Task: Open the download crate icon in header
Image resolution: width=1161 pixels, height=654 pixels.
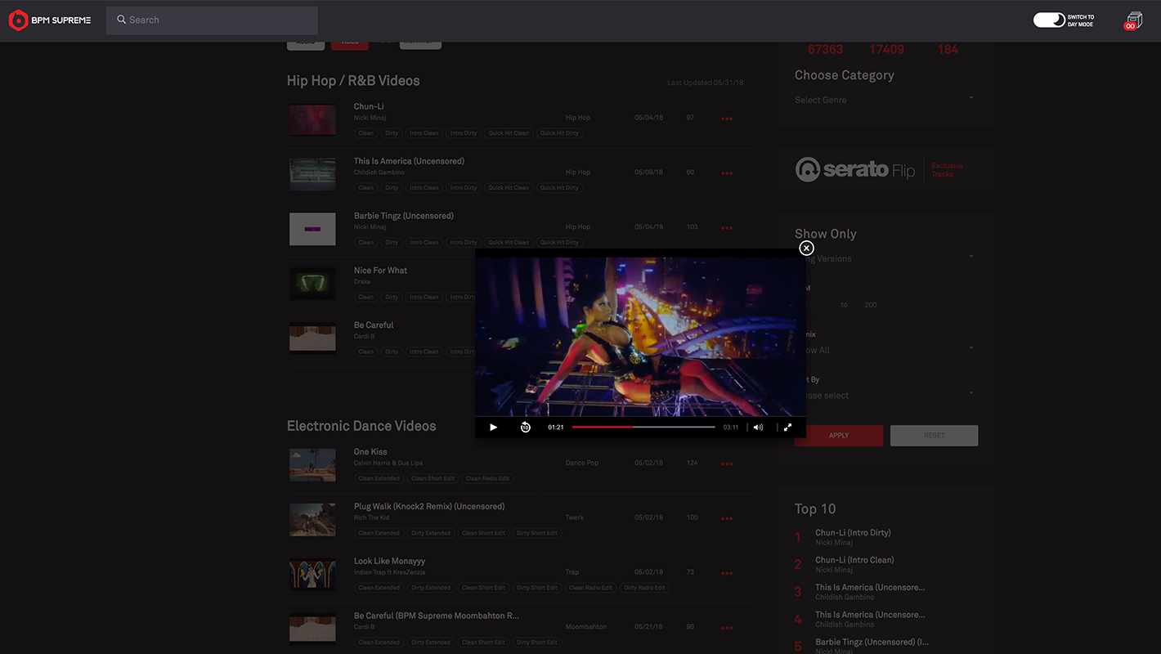Action: click(1133, 21)
